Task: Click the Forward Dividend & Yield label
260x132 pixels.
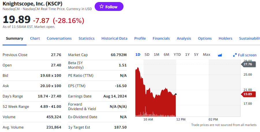Action: tap(82, 107)
